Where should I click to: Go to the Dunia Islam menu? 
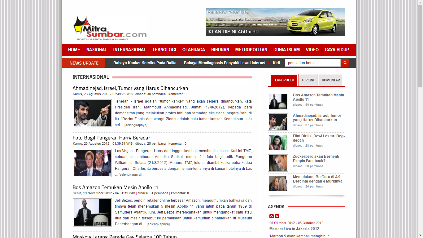(286, 50)
